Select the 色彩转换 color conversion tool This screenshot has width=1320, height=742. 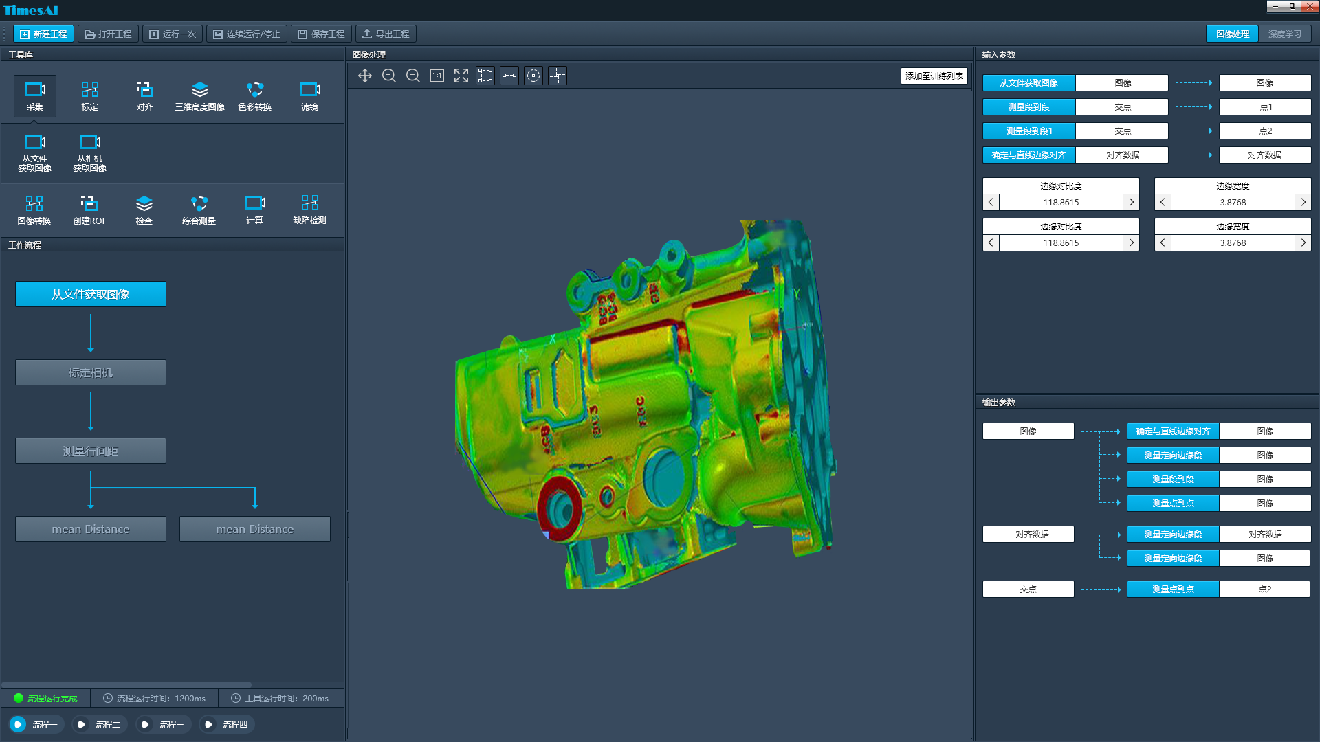coord(255,96)
